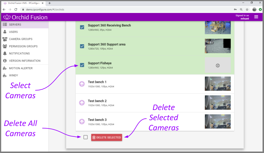
Task: Open Version Information in the sidebar menu
Action: [25, 61]
